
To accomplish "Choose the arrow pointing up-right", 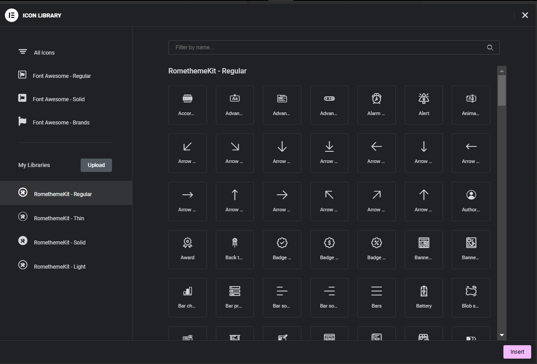I will [x=376, y=201].
